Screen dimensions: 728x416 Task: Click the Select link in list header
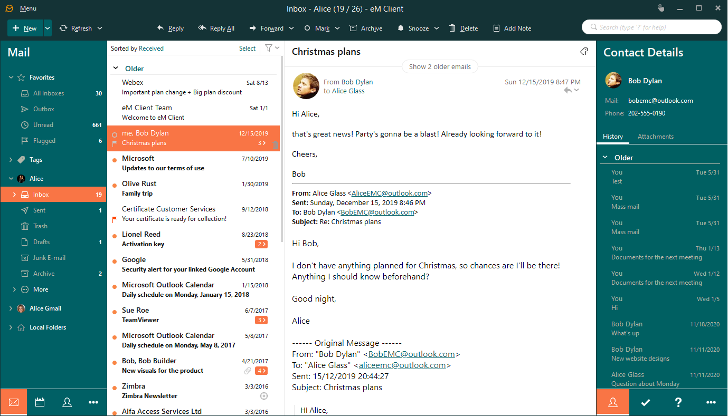coord(247,48)
